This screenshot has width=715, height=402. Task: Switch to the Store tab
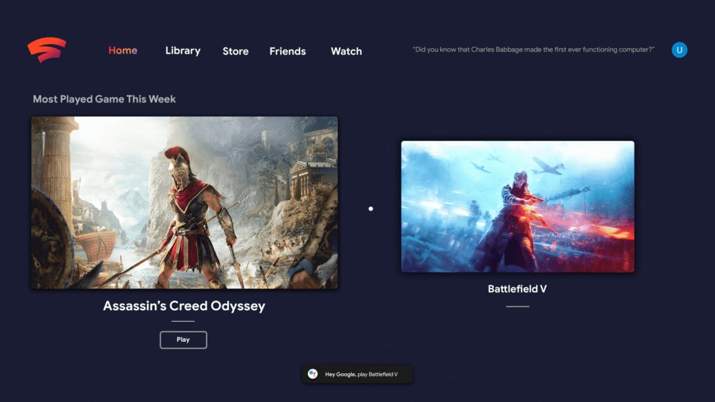[235, 51]
